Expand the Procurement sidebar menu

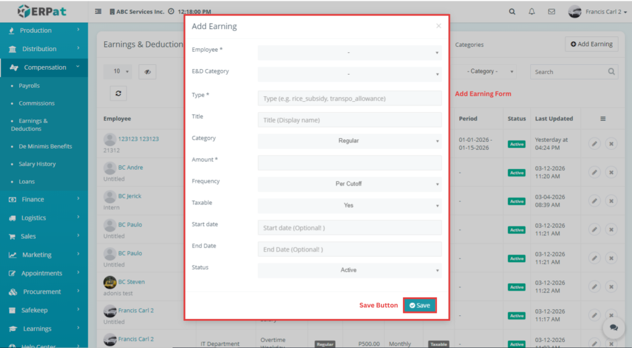point(44,292)
